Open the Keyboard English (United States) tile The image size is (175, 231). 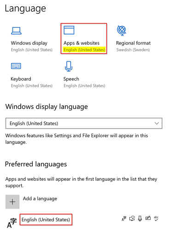31,75
